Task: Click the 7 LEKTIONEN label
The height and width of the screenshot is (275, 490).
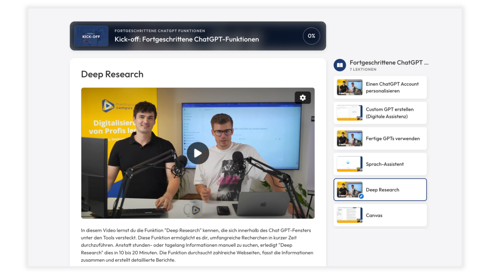Action: 363,69
